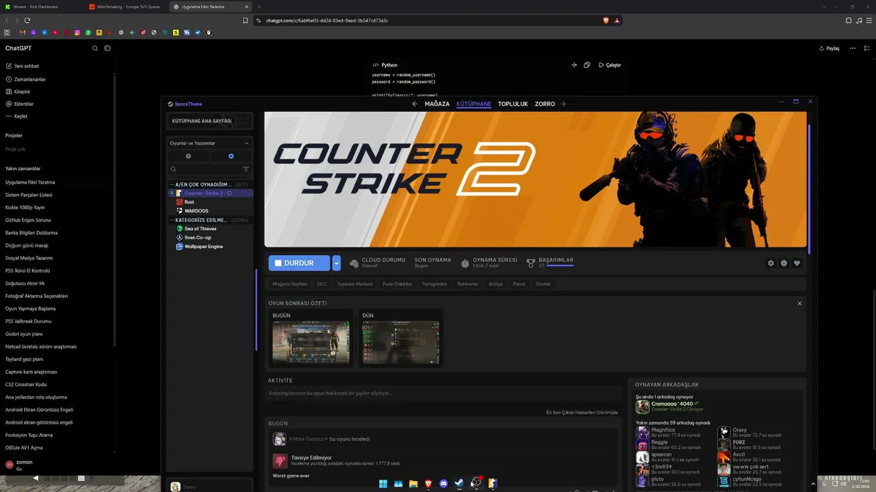
Task: Open ChatGPT sidebar search icon
Action: [x=95, y=49]
